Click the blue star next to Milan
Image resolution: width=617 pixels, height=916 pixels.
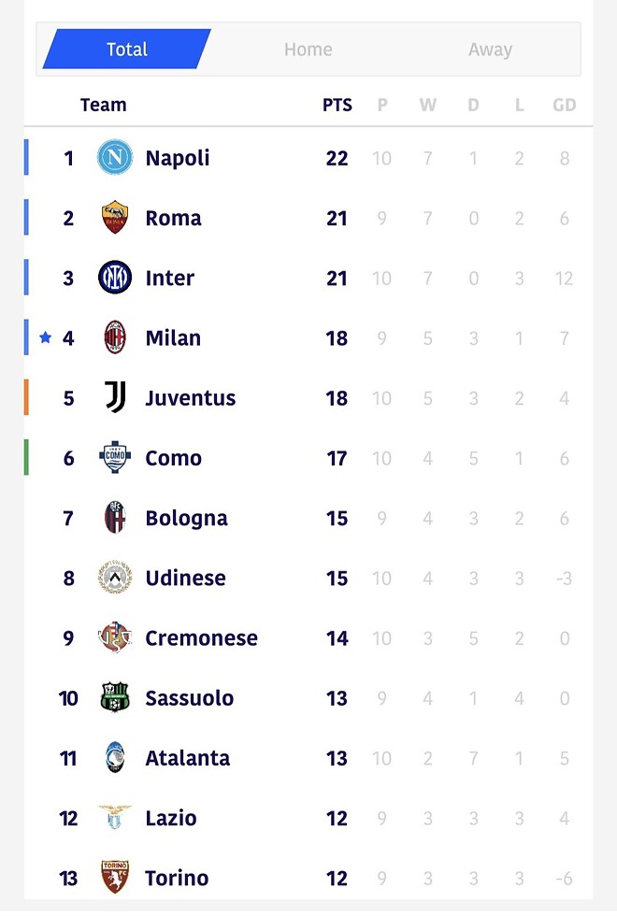point(45,337)
